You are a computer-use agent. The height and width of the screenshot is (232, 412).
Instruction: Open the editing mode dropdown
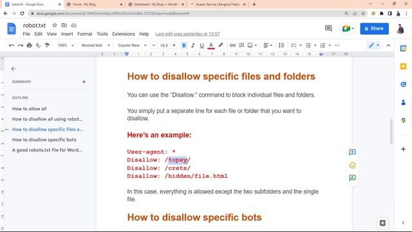click(x=373, y=46)
